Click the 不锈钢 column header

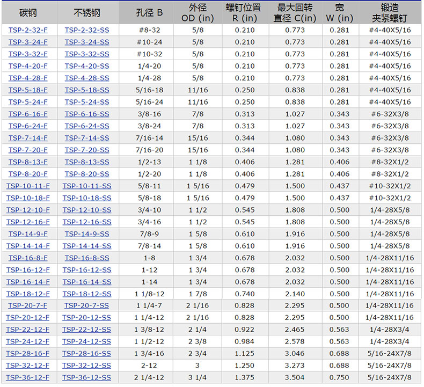[x=86, y=12]
